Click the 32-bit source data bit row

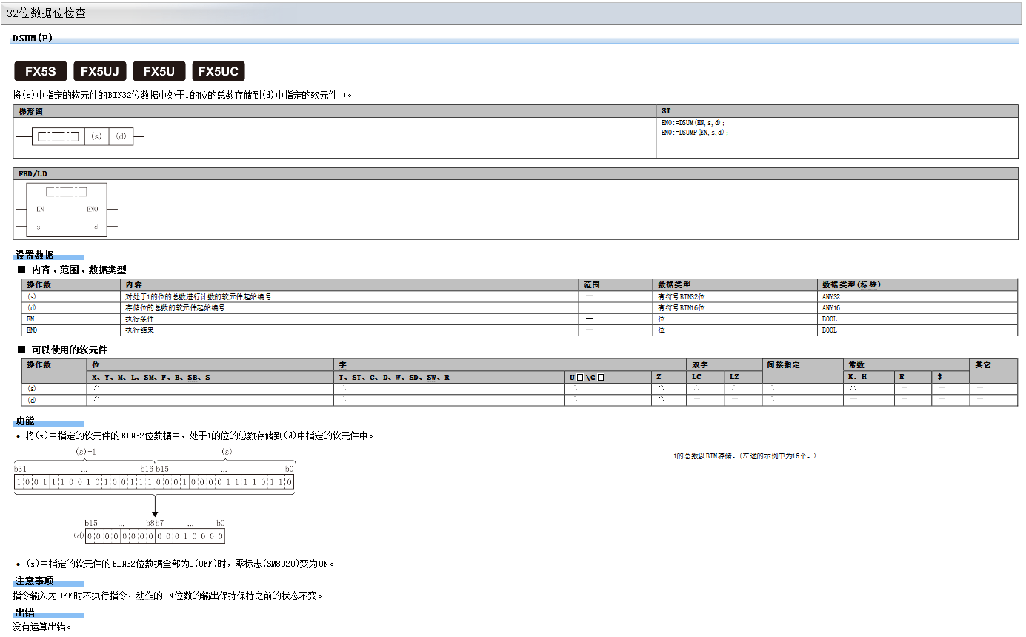[154, 482]
